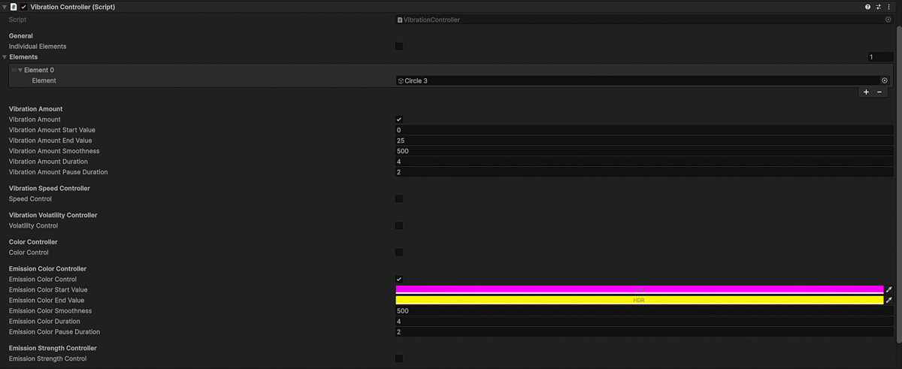Click the Emission Strength Control label
The width and height of the screenshot is (902, 369).
pyautogui.click(x=47, y=358)
